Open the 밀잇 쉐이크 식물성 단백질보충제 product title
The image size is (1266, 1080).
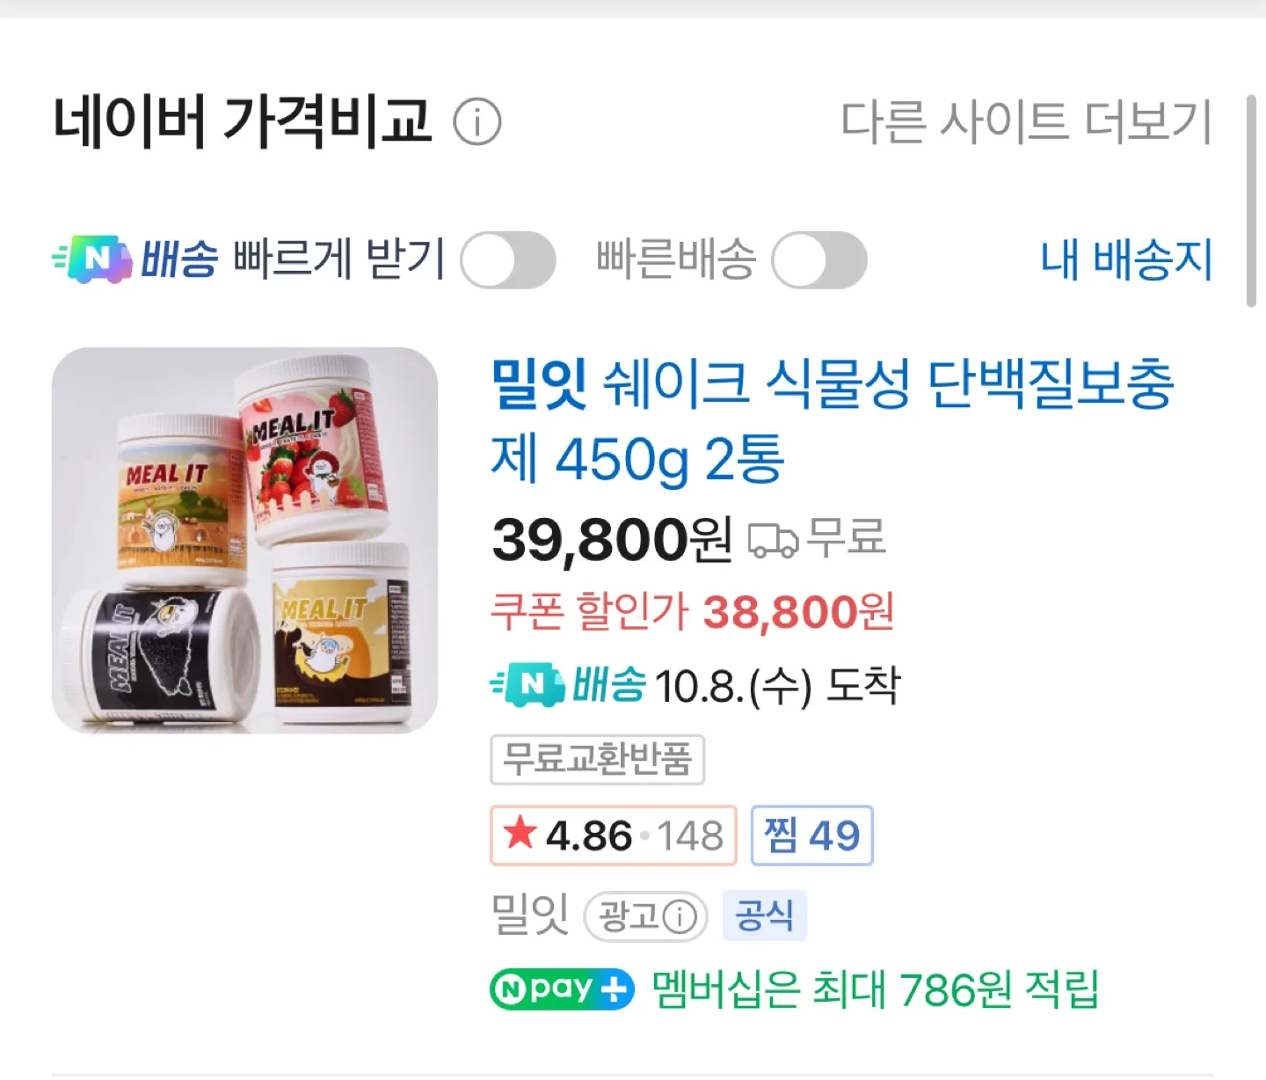tap(832, 422)
